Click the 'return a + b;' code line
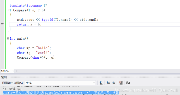 pos(29,24)
